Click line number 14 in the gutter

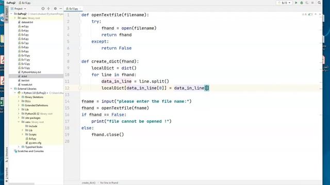pos(67,101)
